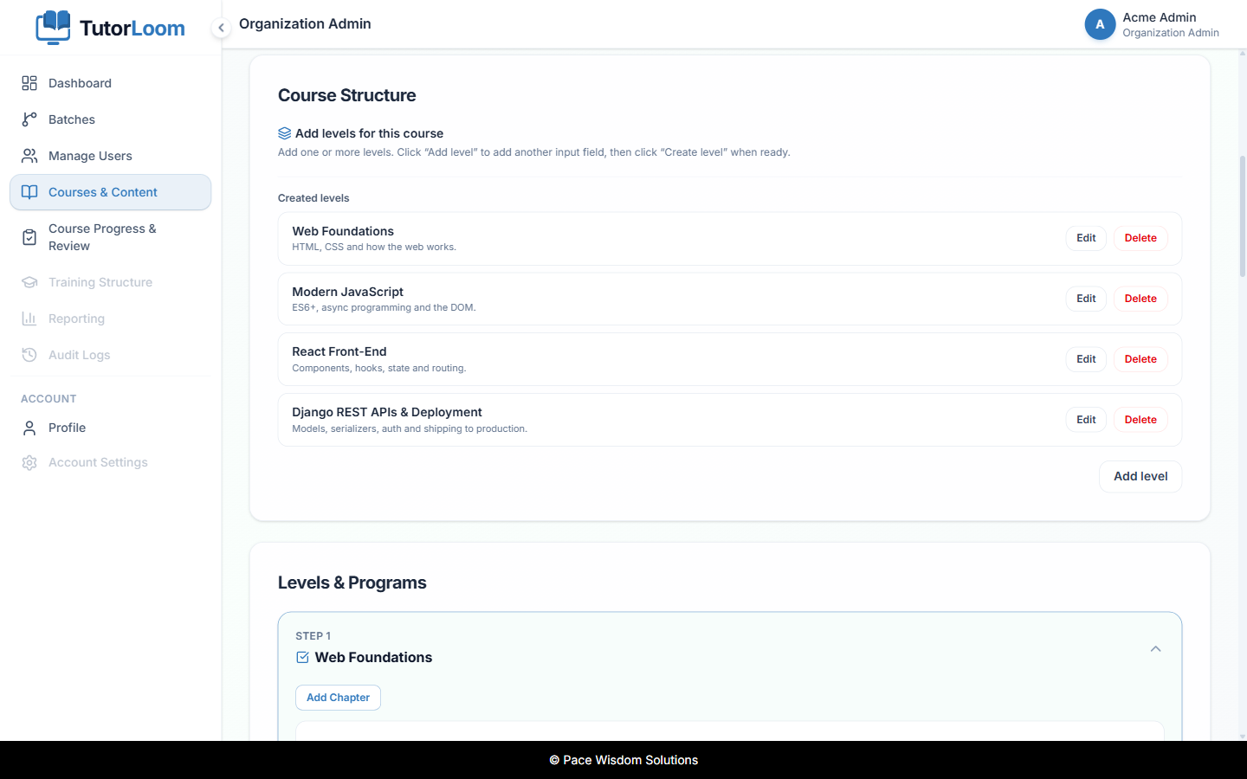Click the checklist icon beside Web Foundations step
Image resolution: width=1247 pixels, height=779 pixels.
[302, 657]
